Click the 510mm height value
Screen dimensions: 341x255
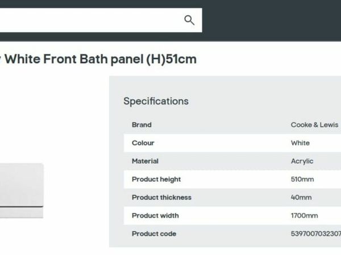pos(302,179)
